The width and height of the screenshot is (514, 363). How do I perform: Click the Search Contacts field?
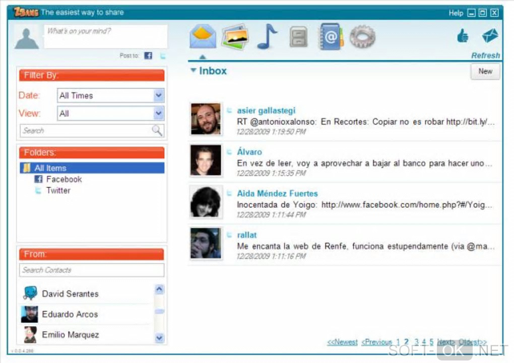92,270
